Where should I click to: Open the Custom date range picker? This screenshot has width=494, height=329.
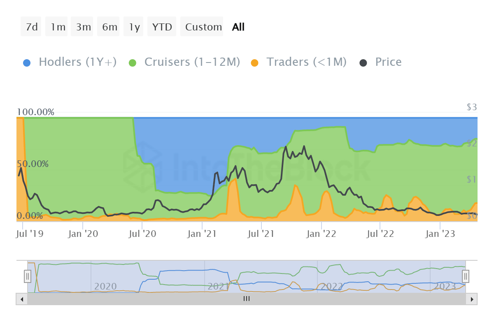pyautogui.click(x=202, y=27)
